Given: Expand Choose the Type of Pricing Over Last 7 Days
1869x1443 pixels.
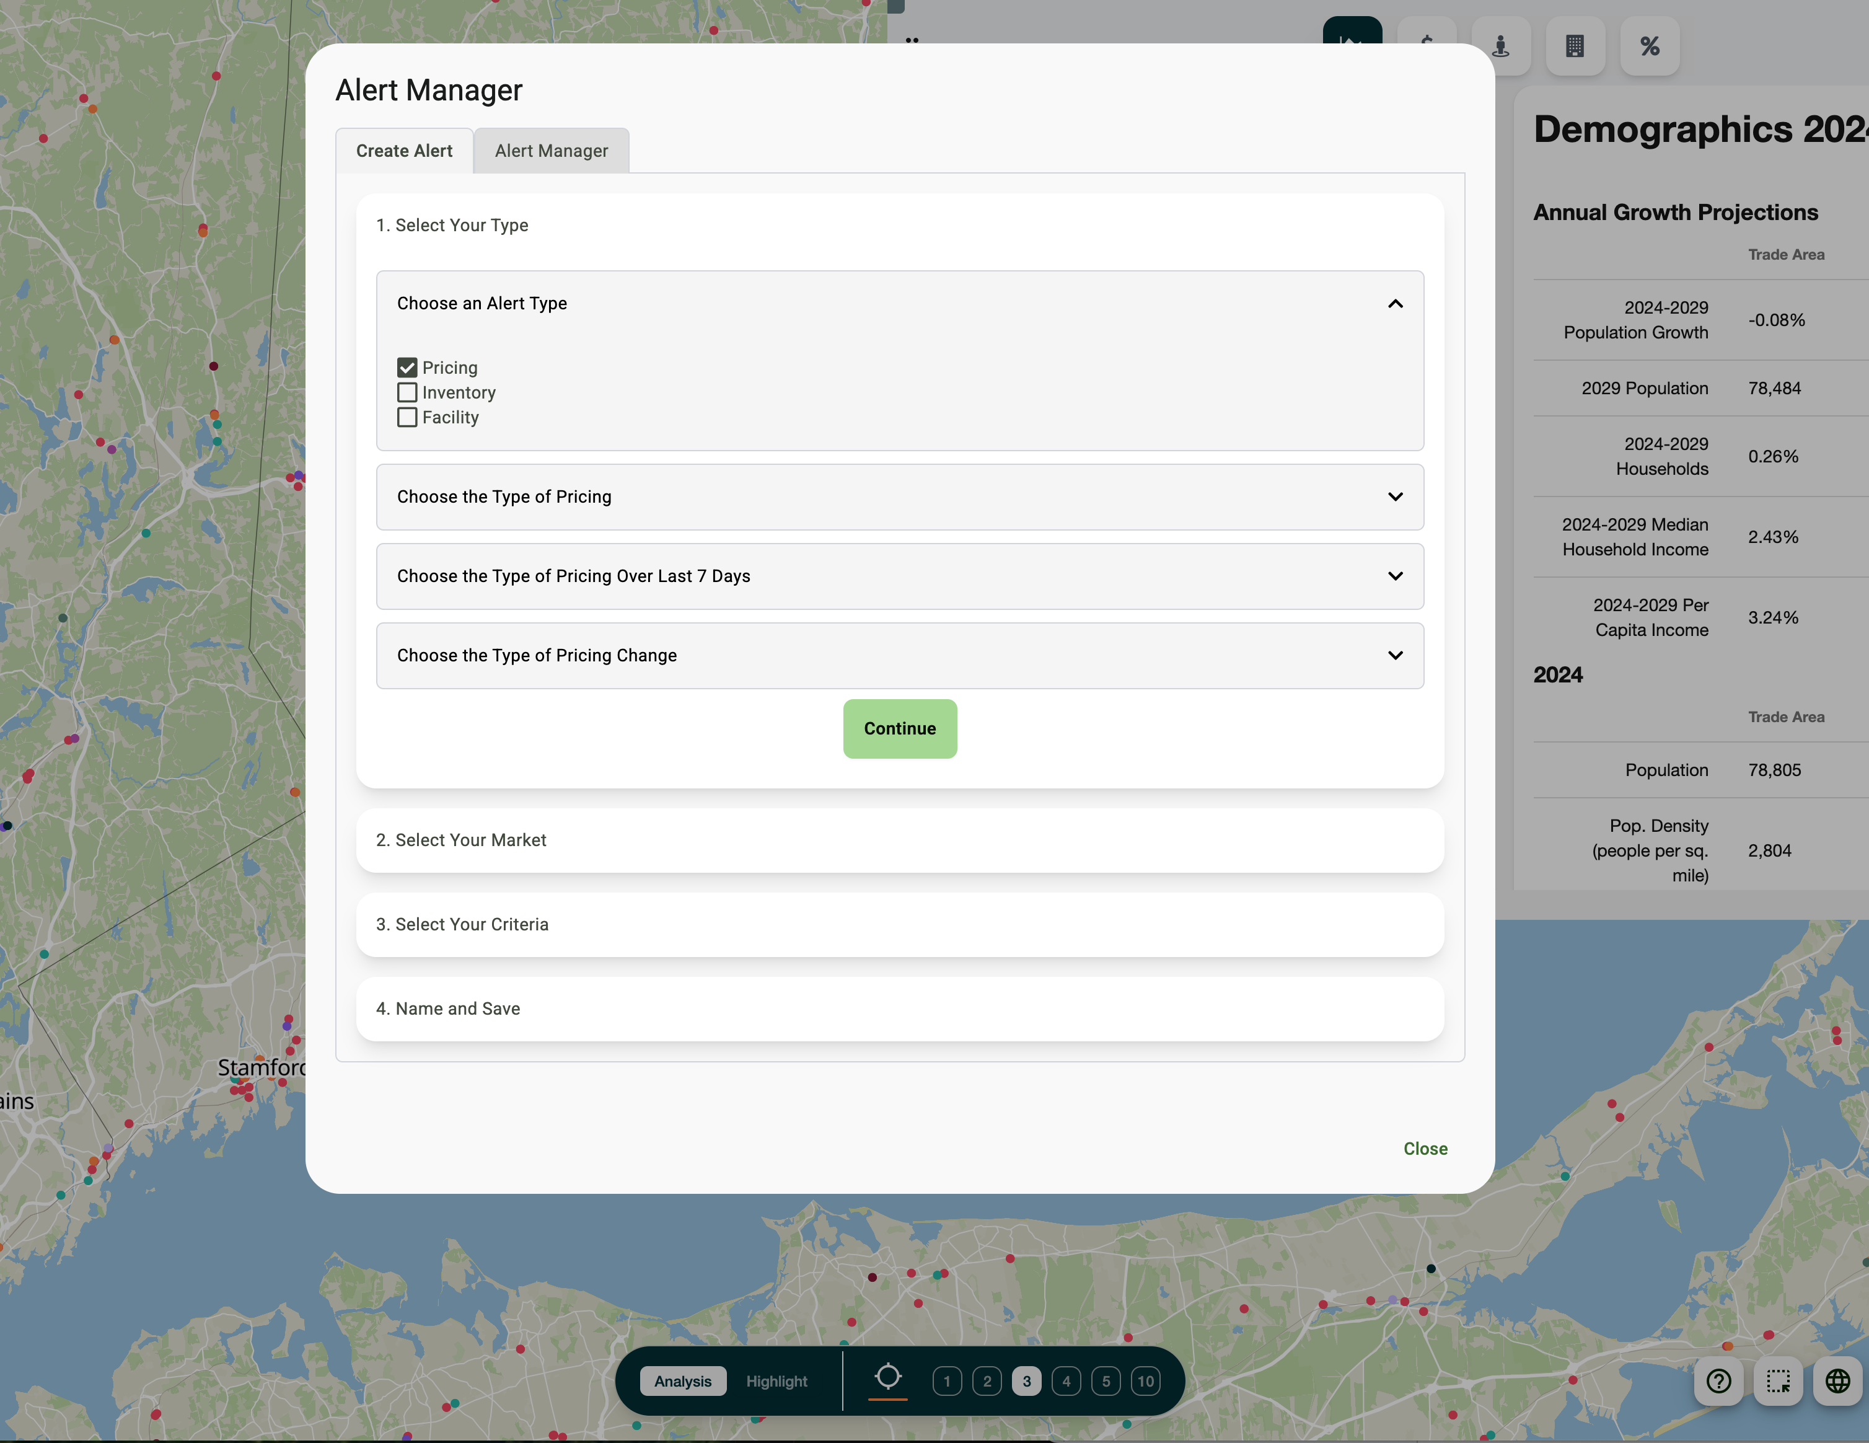Looking at the screenshot, I should (899, 576).
